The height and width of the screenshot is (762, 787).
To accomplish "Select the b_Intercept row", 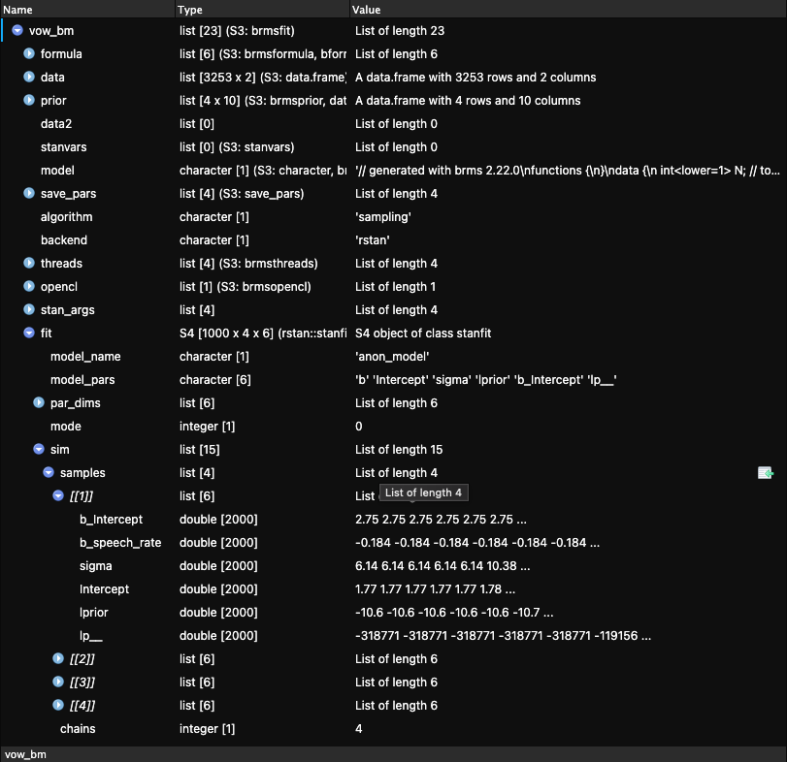I will tap(394, 520).
